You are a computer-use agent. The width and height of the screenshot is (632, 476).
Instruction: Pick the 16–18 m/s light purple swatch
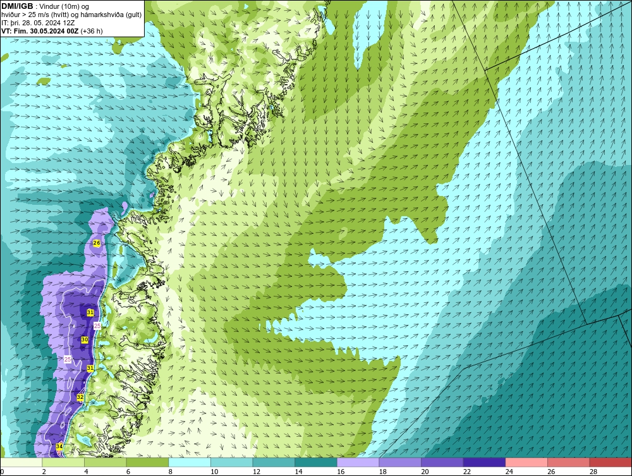pyautogui.click(x=358, y=462)
